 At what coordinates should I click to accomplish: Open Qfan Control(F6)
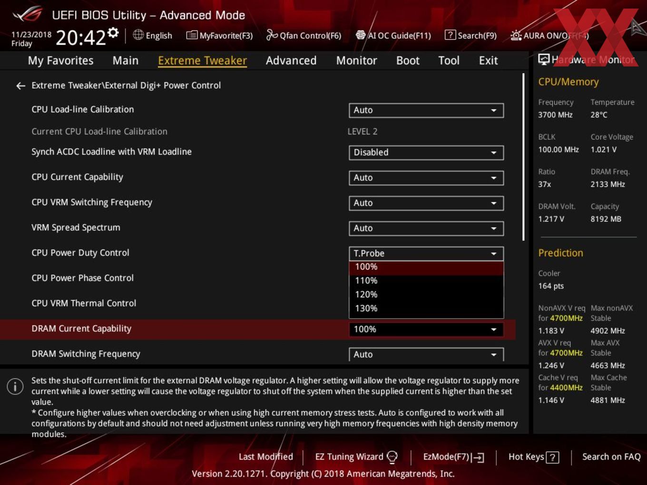point(304,35)
